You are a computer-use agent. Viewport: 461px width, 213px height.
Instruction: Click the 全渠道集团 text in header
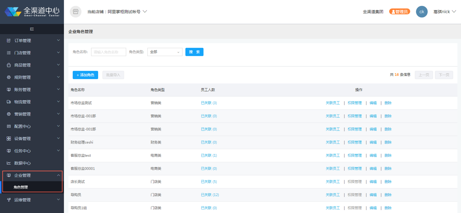[x=373, y=12]
